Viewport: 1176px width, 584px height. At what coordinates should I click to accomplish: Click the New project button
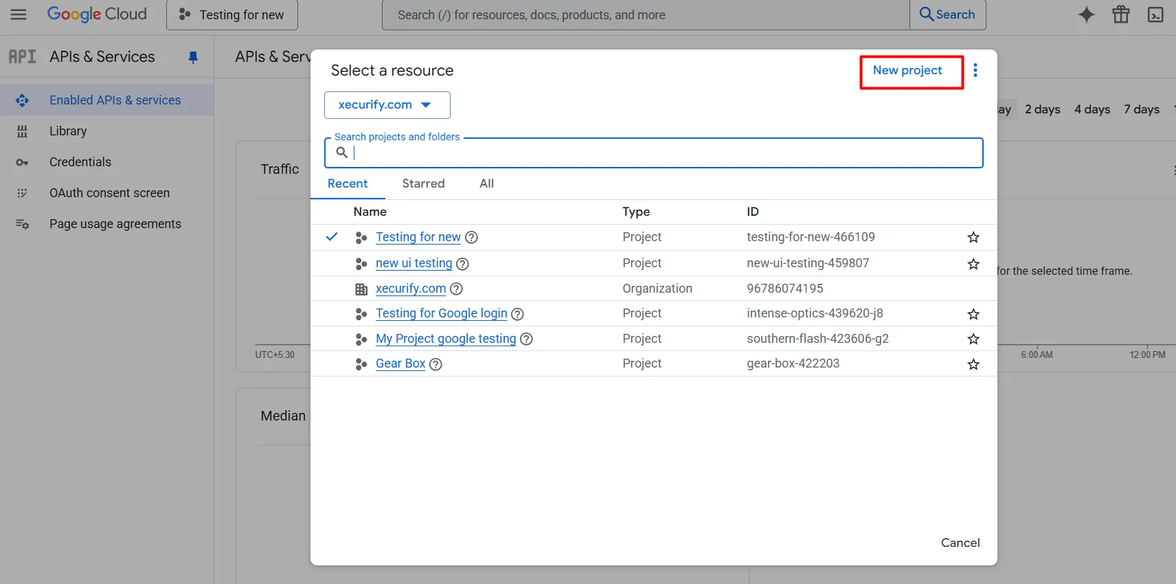click(x=907, y=70)
